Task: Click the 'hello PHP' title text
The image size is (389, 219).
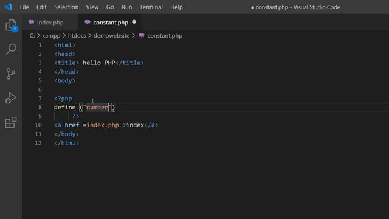Action: click(99, 63)
